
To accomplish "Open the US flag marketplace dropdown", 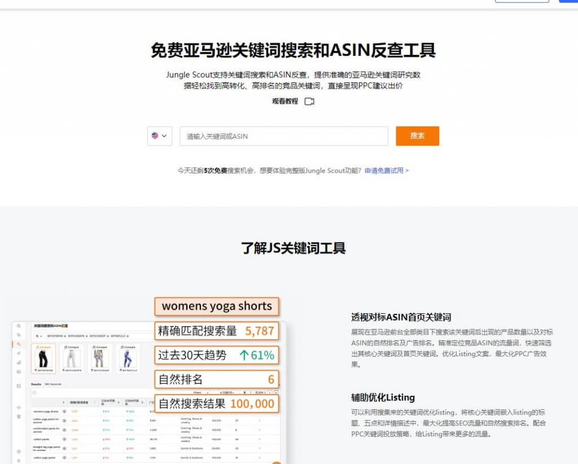I will [x=160, y=136].
